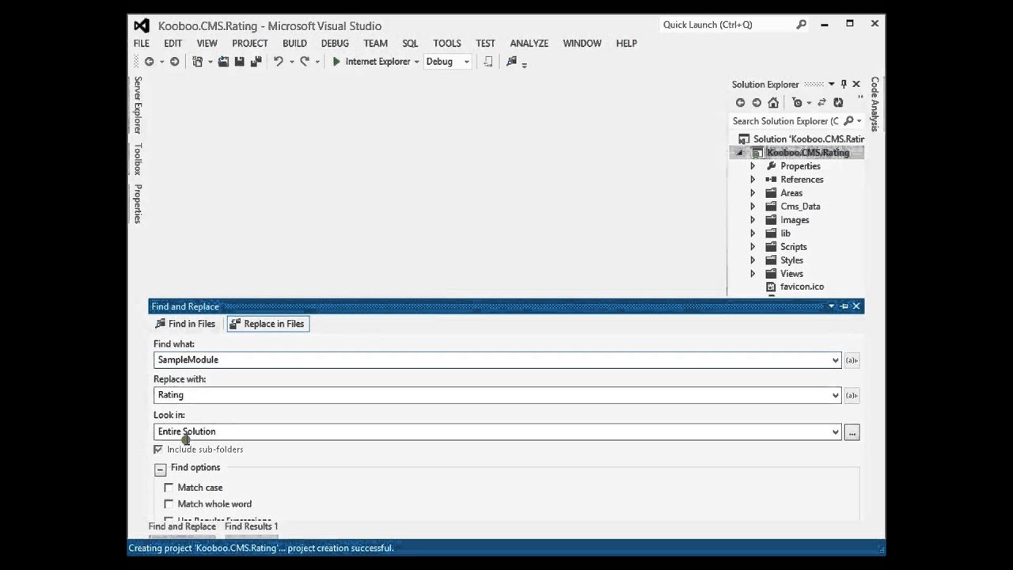Toggle Include sub-folders checkbox

point(158,450)
